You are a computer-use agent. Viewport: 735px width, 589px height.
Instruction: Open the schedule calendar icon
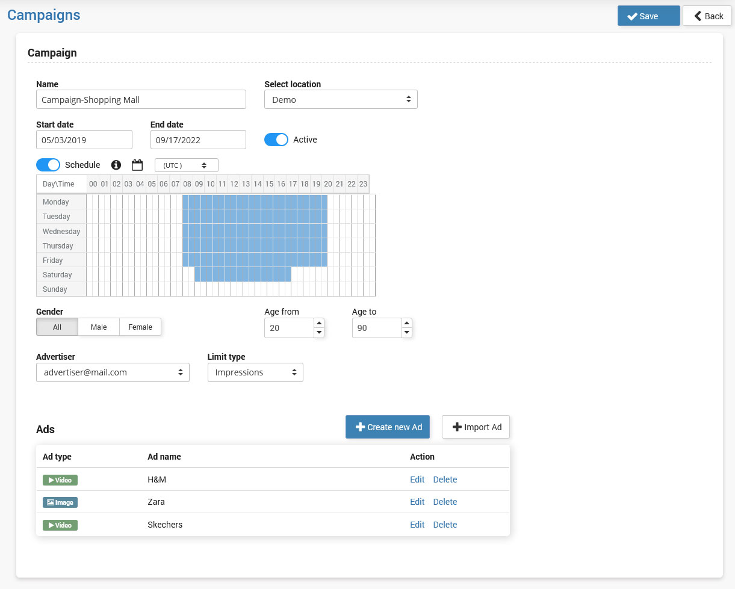click(137, 165)
